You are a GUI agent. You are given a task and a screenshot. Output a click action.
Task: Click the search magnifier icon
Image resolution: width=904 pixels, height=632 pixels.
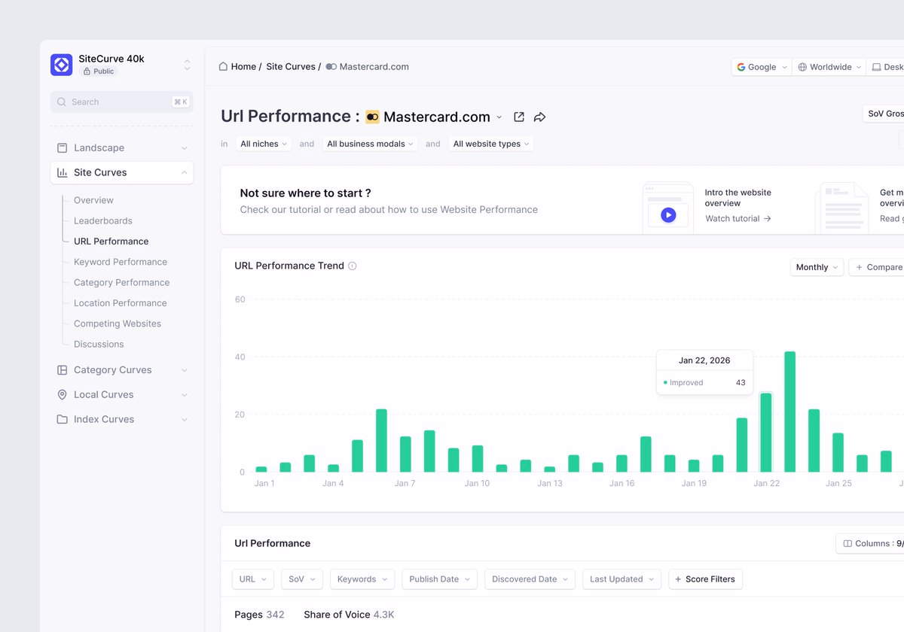(62, 102)
